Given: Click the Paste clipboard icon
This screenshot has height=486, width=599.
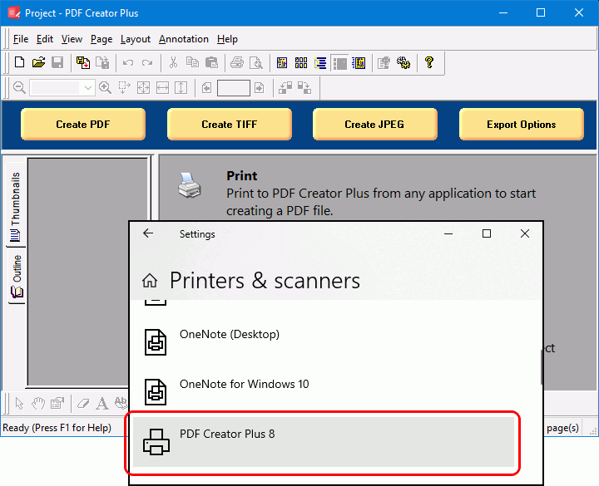Looking at the screenshot, I should coord(211,62).
